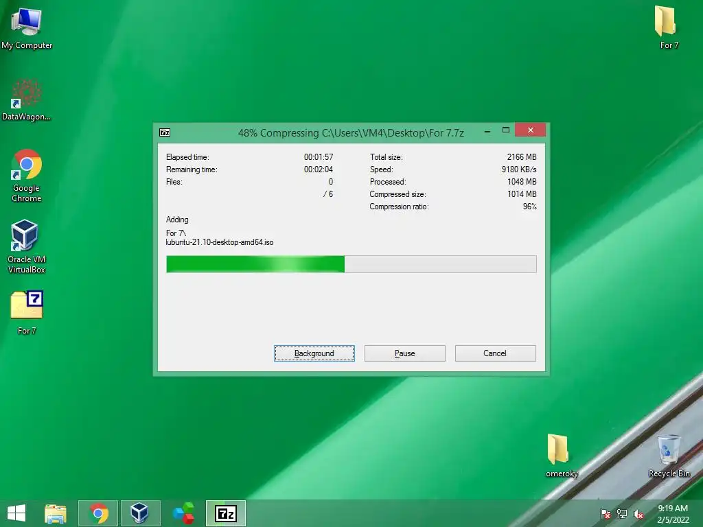Click the 'Total size:' label
This screenshot has width=703, height=527.
coord(386,157)
